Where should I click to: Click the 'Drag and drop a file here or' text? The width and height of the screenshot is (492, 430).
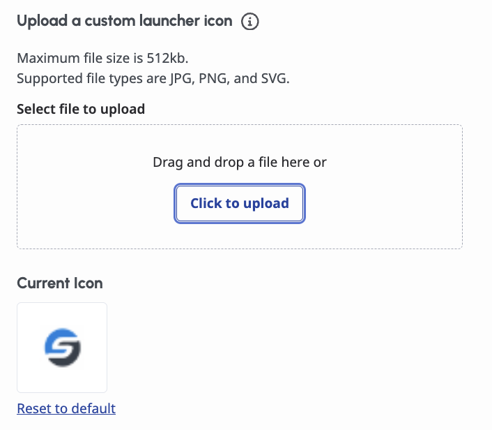tap(240, 162)
